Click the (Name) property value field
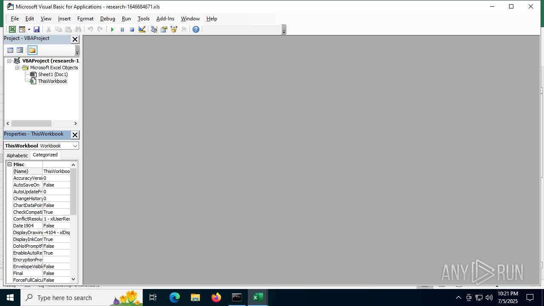Image resolution: width=544 pixels, height=306 pixels. (x=56, y=171)
